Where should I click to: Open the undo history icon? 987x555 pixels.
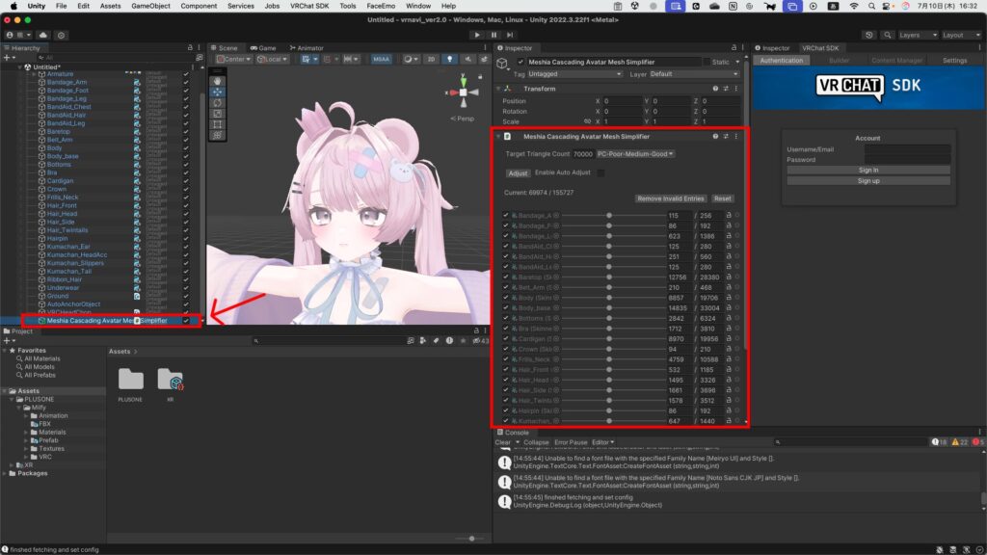(869, 35)
